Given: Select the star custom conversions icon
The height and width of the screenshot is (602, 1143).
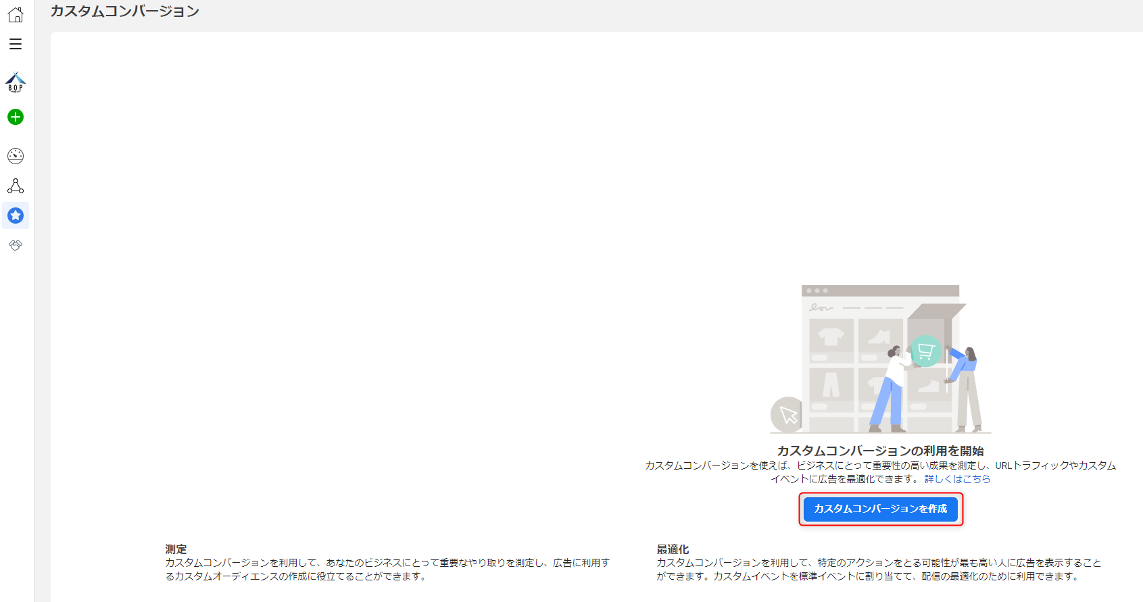Looking at the screenshot, I should tap(16, 216).
